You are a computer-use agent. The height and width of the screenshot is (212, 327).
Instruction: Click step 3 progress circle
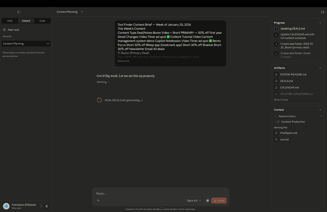point(276,44)
